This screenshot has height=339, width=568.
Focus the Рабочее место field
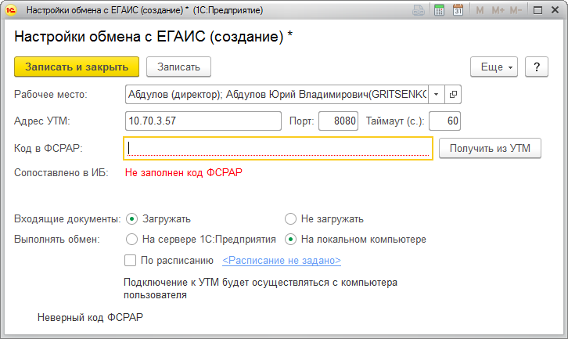click(x=277, y=95)
